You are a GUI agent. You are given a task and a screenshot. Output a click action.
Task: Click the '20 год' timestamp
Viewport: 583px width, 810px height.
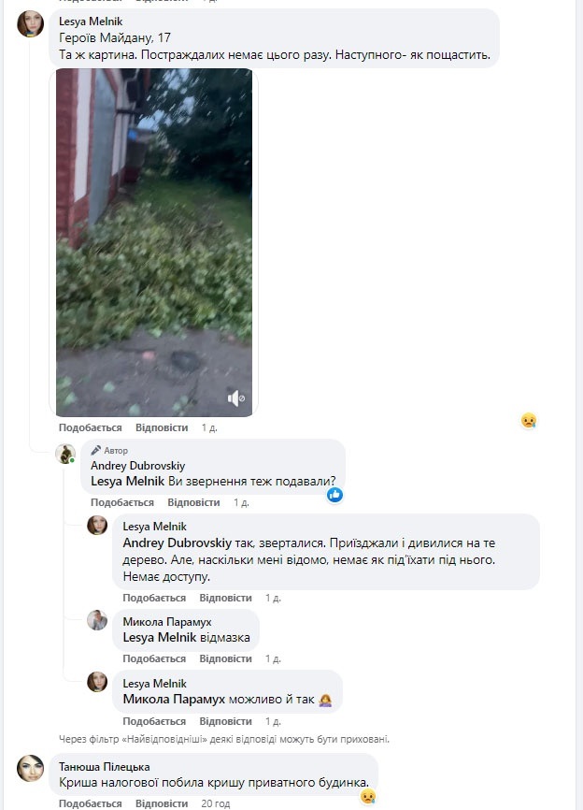pos(216,803)
